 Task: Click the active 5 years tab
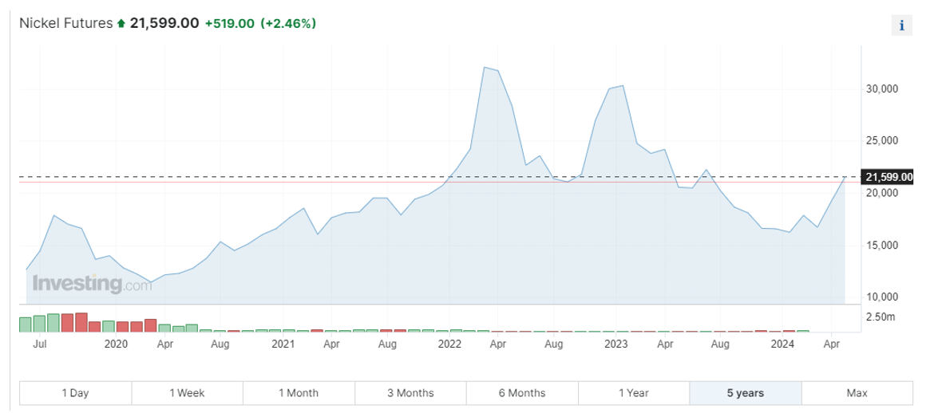pyautogui.click(x=746, y=392)
